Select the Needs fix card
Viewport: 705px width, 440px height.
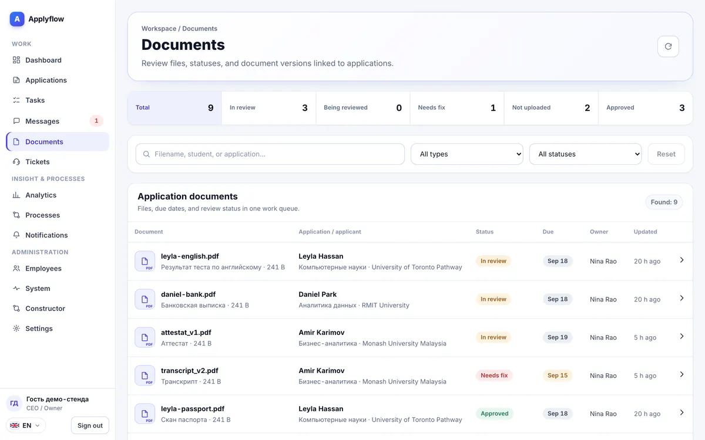(457, 108)
